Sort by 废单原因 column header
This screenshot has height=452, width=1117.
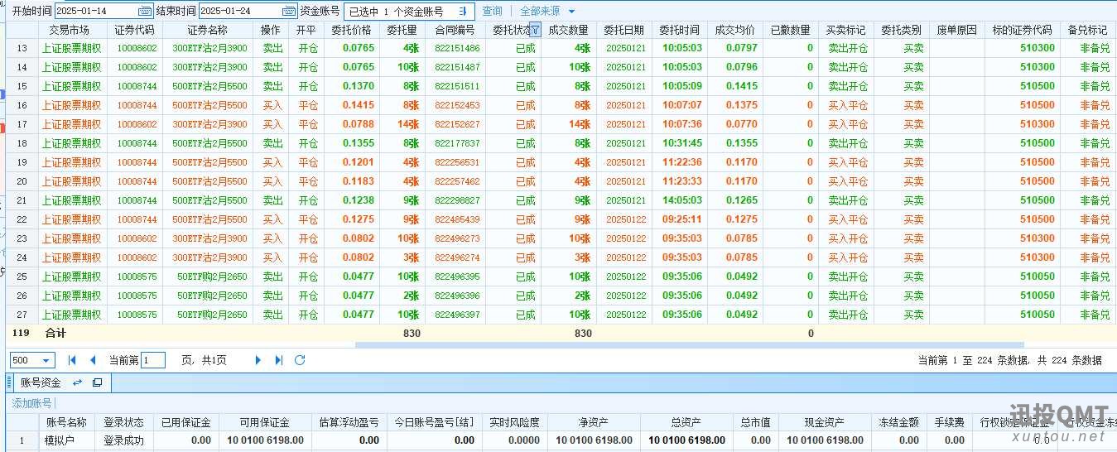coord(956,30)
